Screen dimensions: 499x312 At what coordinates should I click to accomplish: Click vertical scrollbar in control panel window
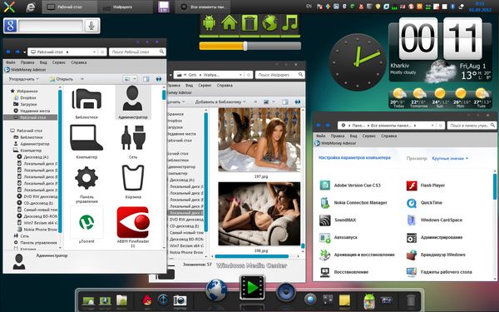pyautogui.click(x=495, y=186)
